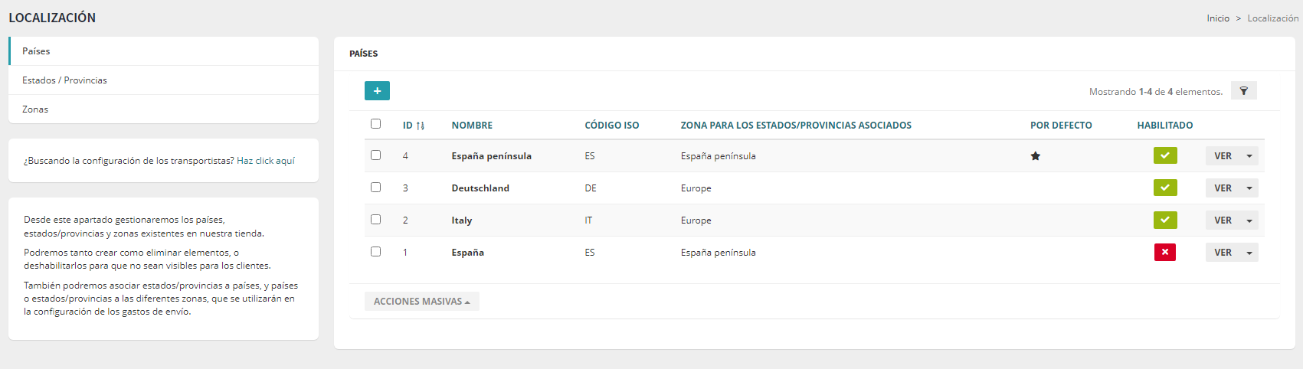Go to Inicio in the breadcrumb

(1217, 18)
